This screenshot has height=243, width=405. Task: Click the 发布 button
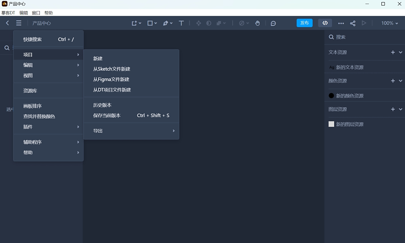[x=304, y=23]
